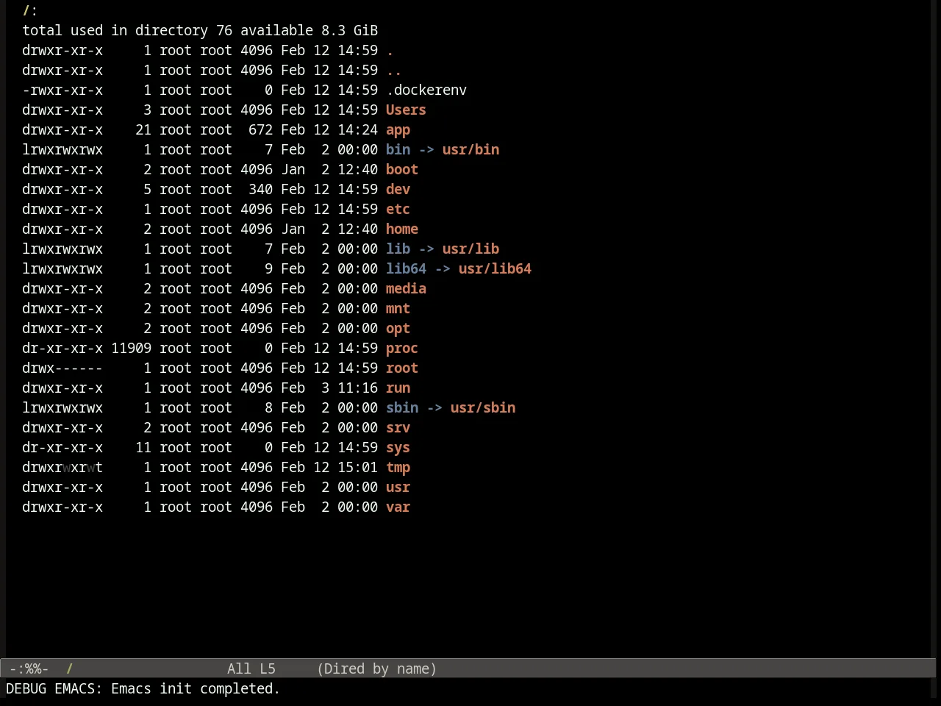Click the '(Dired by name)' mode indicator
941x706 pixels.
(376, 669)
